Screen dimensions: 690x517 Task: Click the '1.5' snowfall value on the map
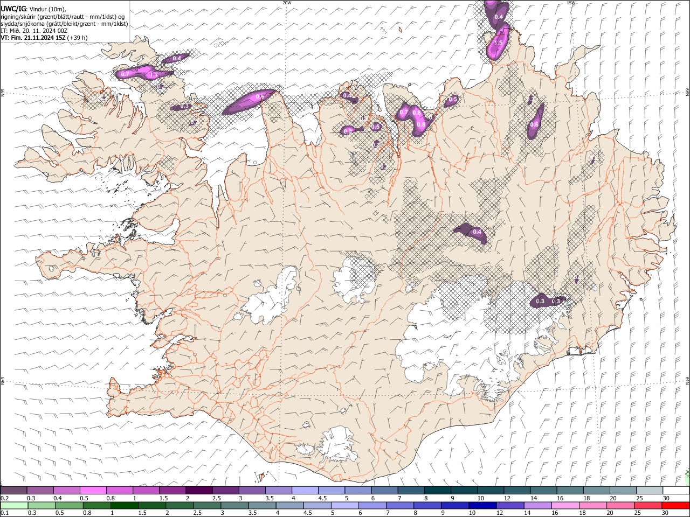[x=499, y=43]
